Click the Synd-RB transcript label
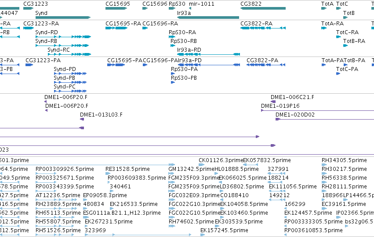374x237 pixels. tap(46, 41)
